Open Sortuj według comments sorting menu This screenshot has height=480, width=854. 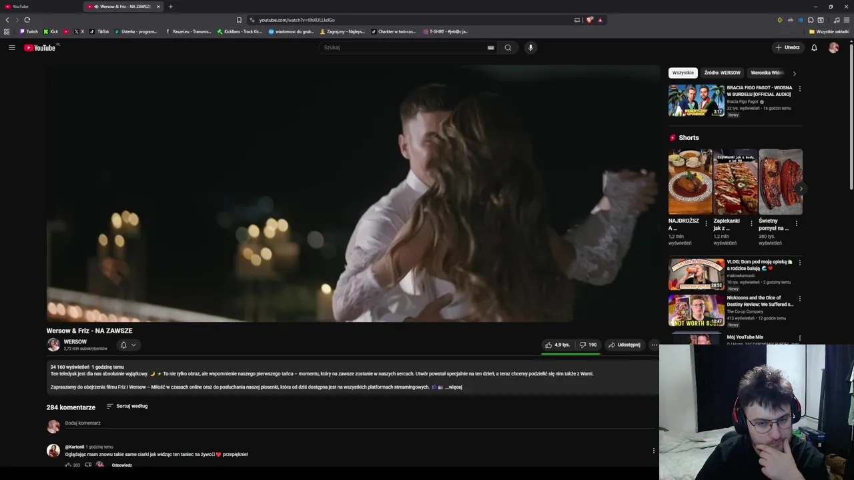[127, 406]
